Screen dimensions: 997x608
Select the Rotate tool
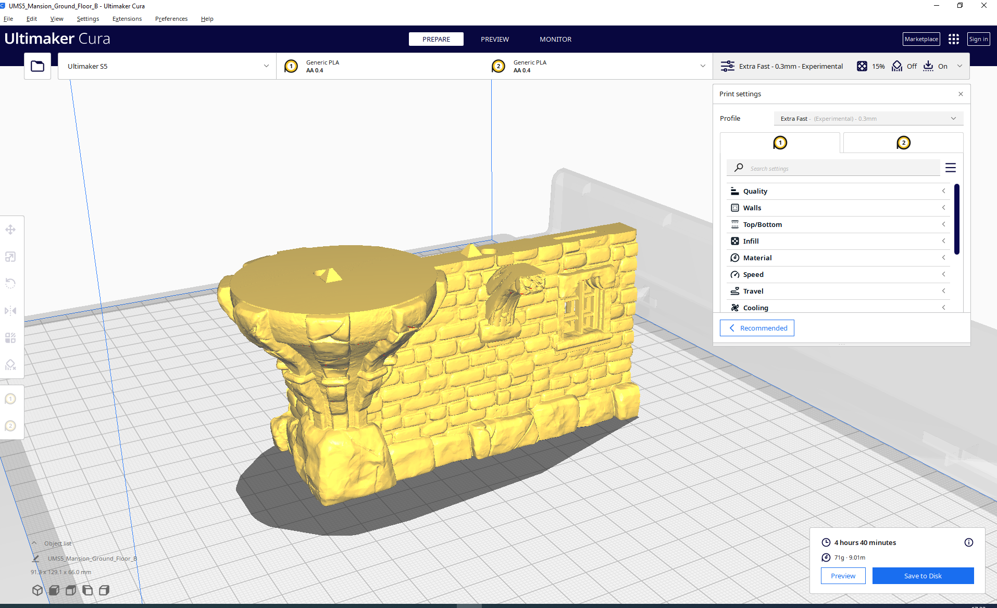pyautogui.click(x=10, y=283)
